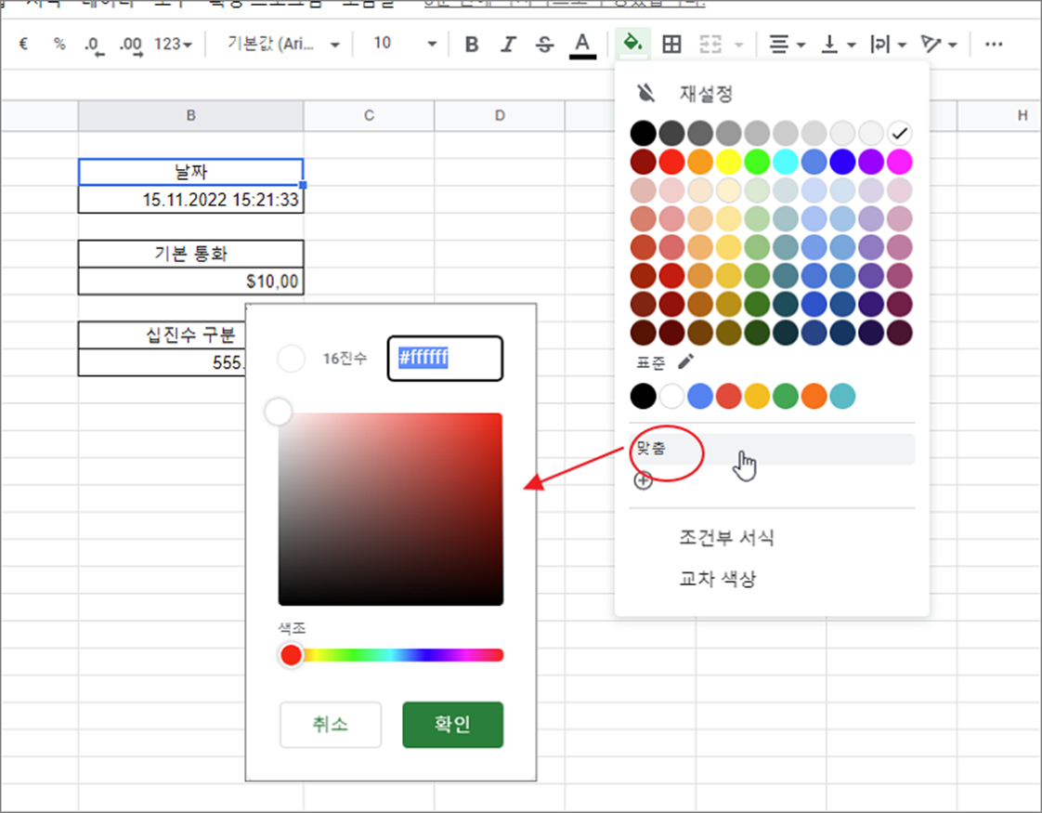The width and height of the screenshot is (1042, 813).
Task: Add a custom color with plus icon
Action: tap(643, 480)
